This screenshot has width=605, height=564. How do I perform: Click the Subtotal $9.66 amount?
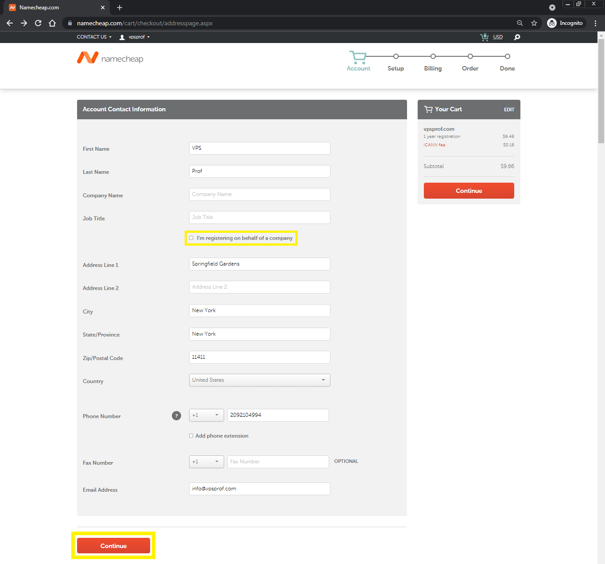[x=508, y=166]
